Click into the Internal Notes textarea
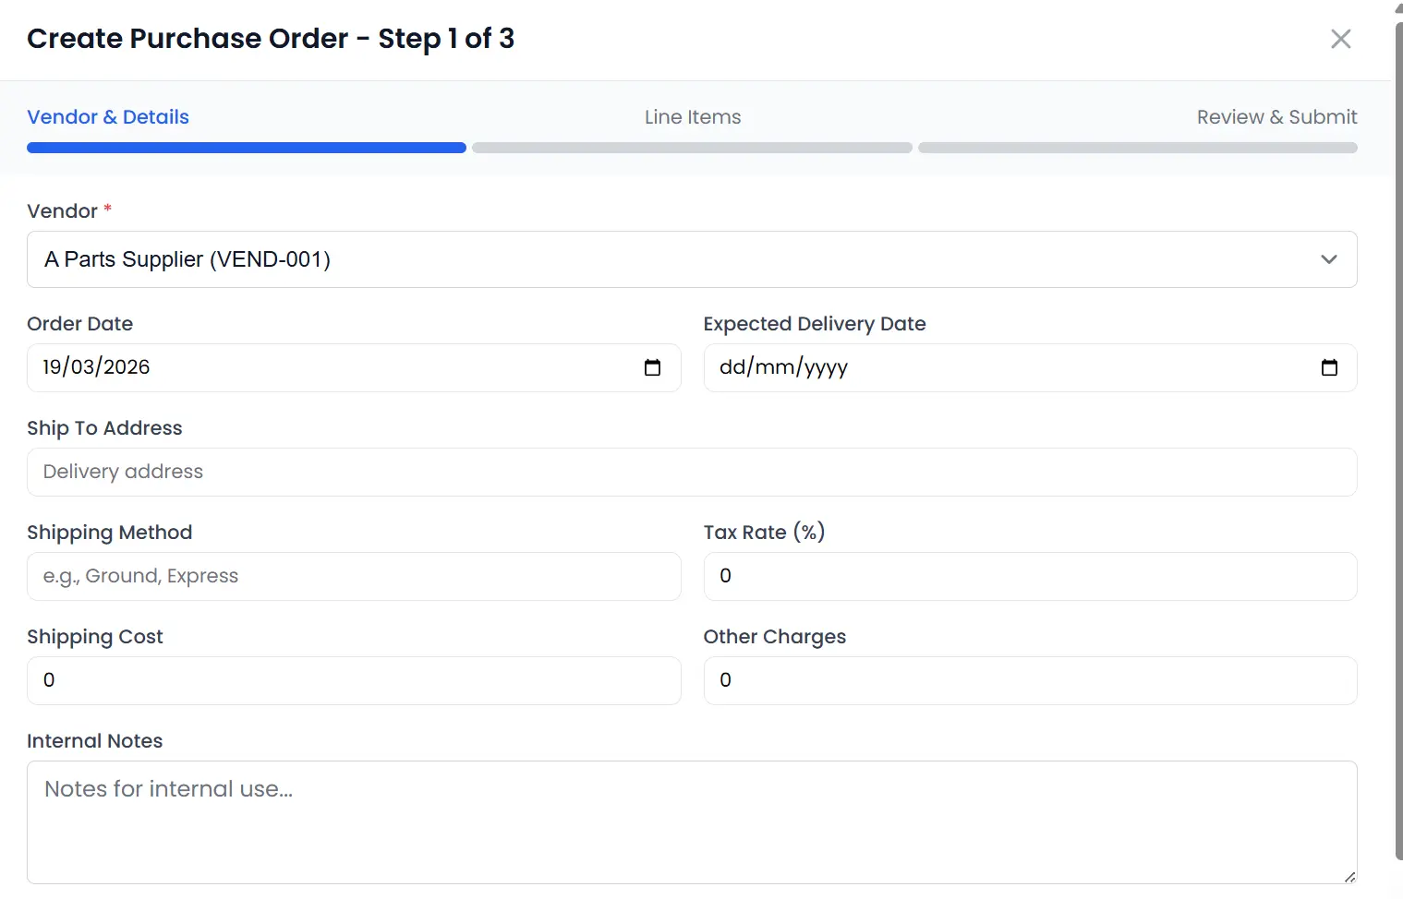 tap(692, 821)
